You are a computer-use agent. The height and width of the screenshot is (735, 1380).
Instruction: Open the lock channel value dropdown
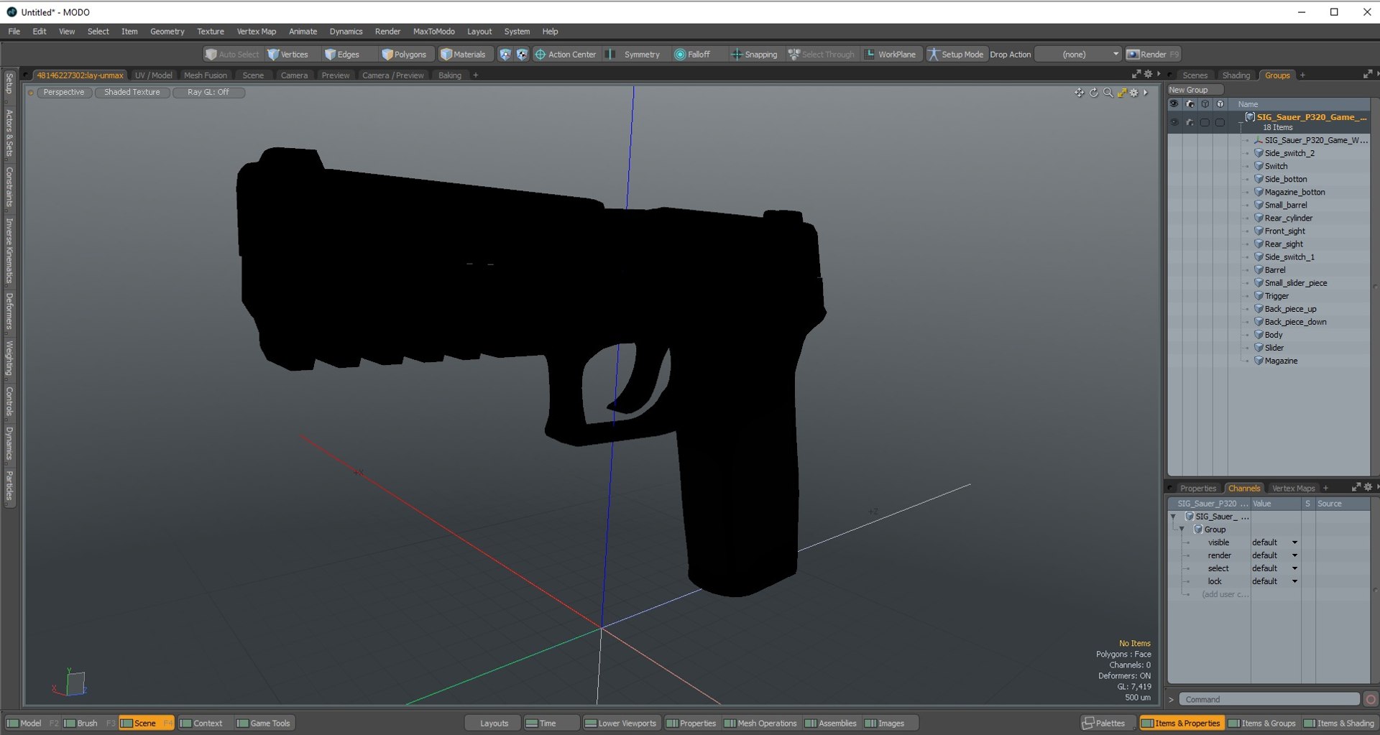(1274, 581)
